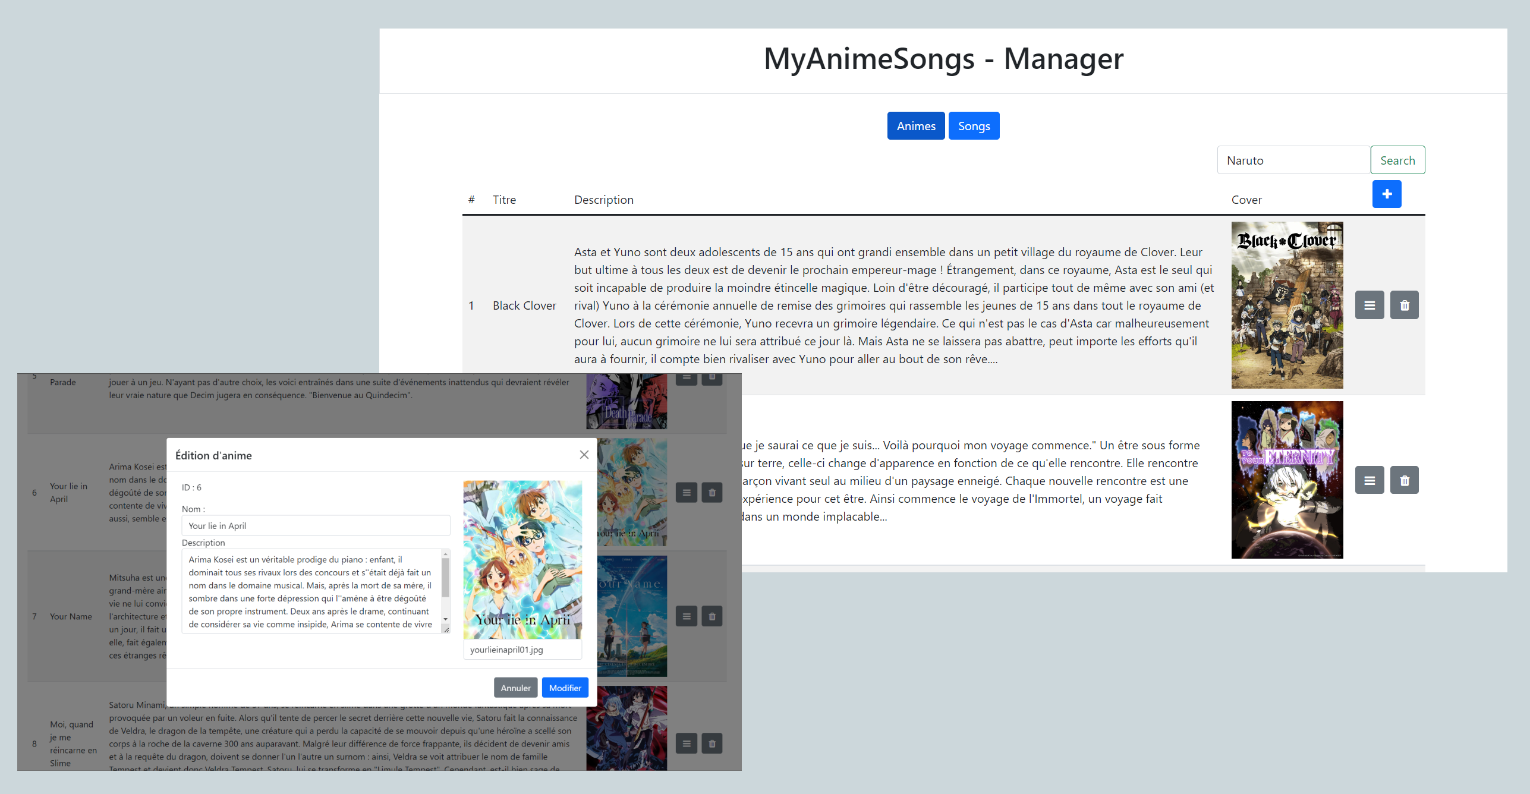Screen dimensions: 1530x794
Task: Click the Your Name cover thumbnail in background list
Action: coord(632,616)
